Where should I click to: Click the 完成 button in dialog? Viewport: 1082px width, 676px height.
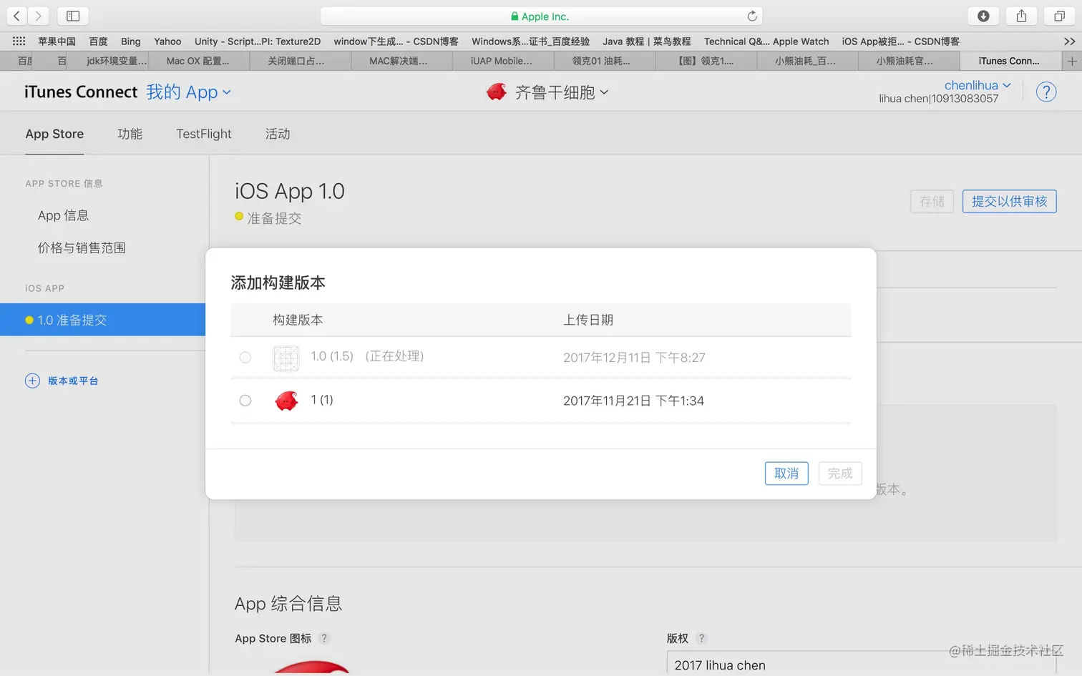(x=840, y=474)
